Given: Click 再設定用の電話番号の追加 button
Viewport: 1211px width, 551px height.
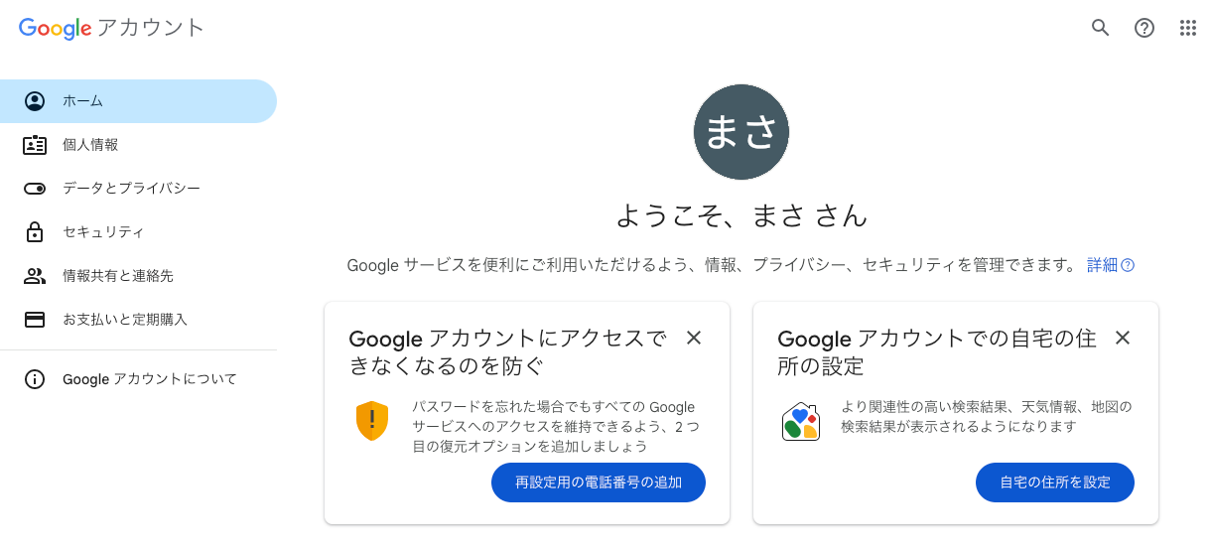Looking at the screenshot, I should 599,482.
